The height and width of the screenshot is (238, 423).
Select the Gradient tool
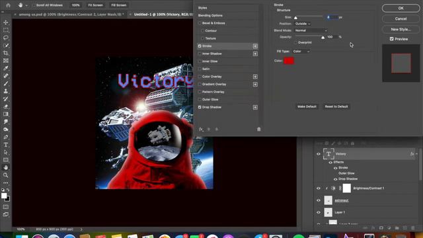click(6, 114)
